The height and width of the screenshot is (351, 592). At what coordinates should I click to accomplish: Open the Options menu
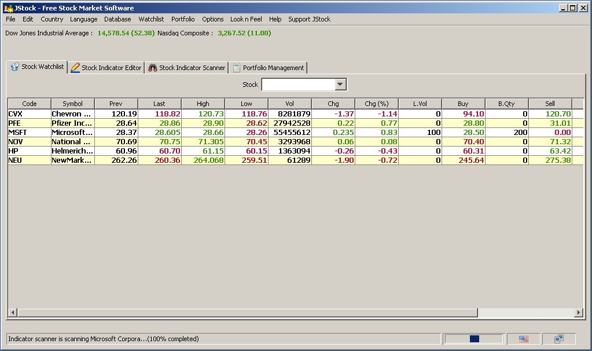(212, 19)
